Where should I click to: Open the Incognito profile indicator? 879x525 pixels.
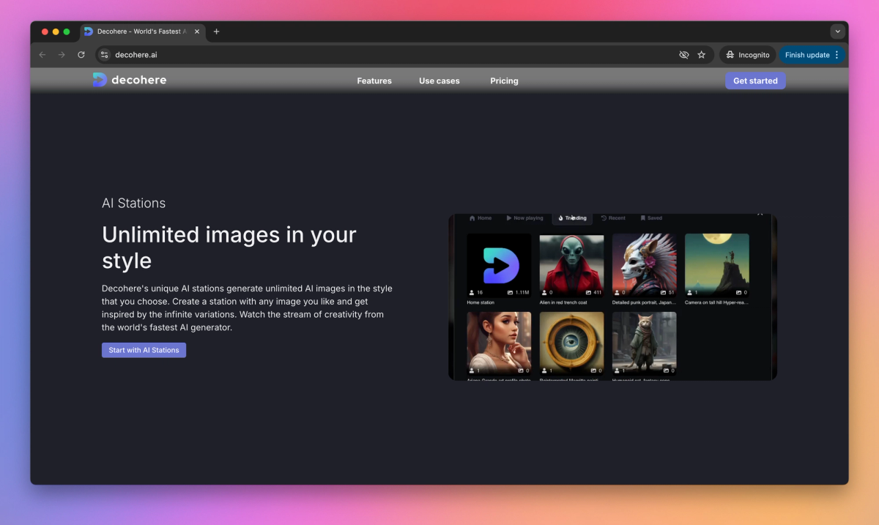coord(747,55)
